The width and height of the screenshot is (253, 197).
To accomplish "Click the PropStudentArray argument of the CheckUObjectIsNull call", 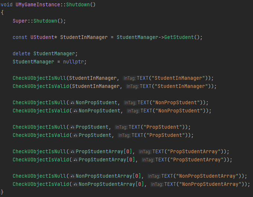I will [100, 152].
